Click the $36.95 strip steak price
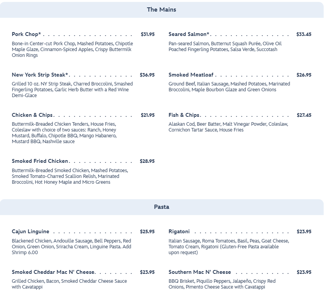Image resolution: width=324 pixels, height=299 pixels. (147, 75)
